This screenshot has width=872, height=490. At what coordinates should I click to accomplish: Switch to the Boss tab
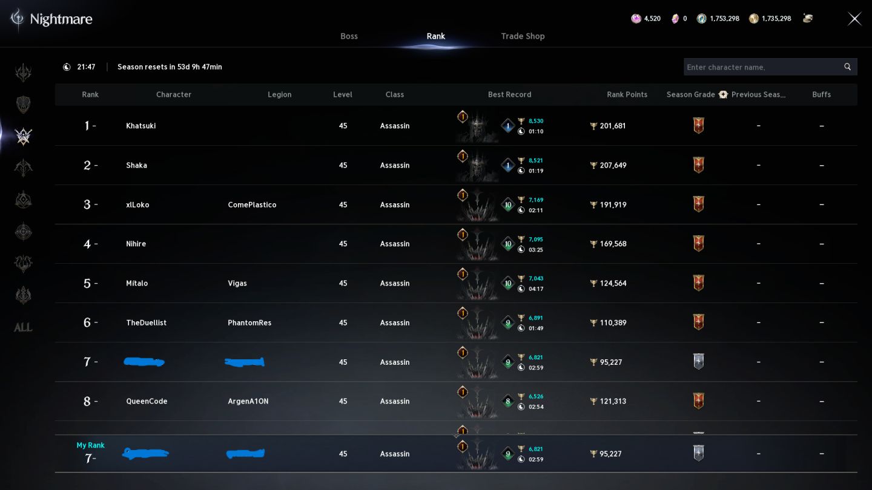349,36
